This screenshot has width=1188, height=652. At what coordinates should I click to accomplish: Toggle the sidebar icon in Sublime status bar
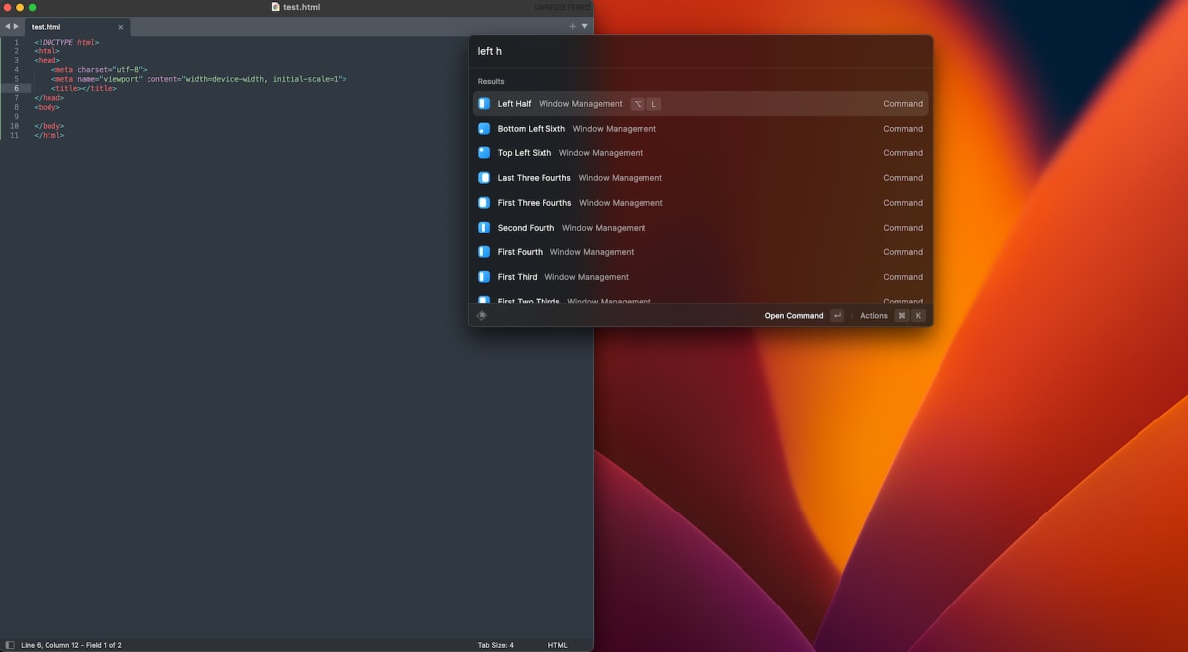point(10,645)
